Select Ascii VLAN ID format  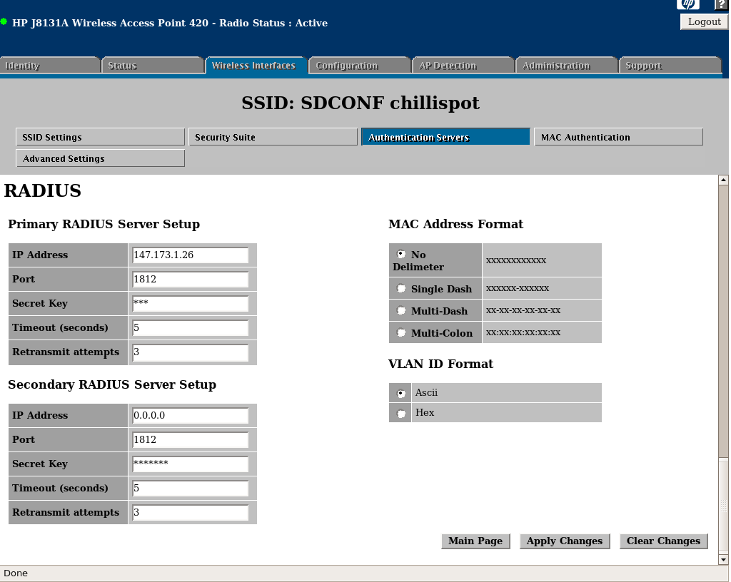click(x=401, y=393)
